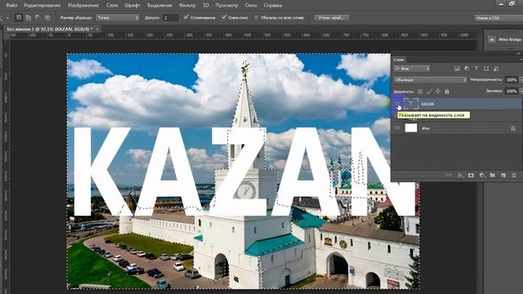Filter layers by smart objects icon

tap(496, 69)
